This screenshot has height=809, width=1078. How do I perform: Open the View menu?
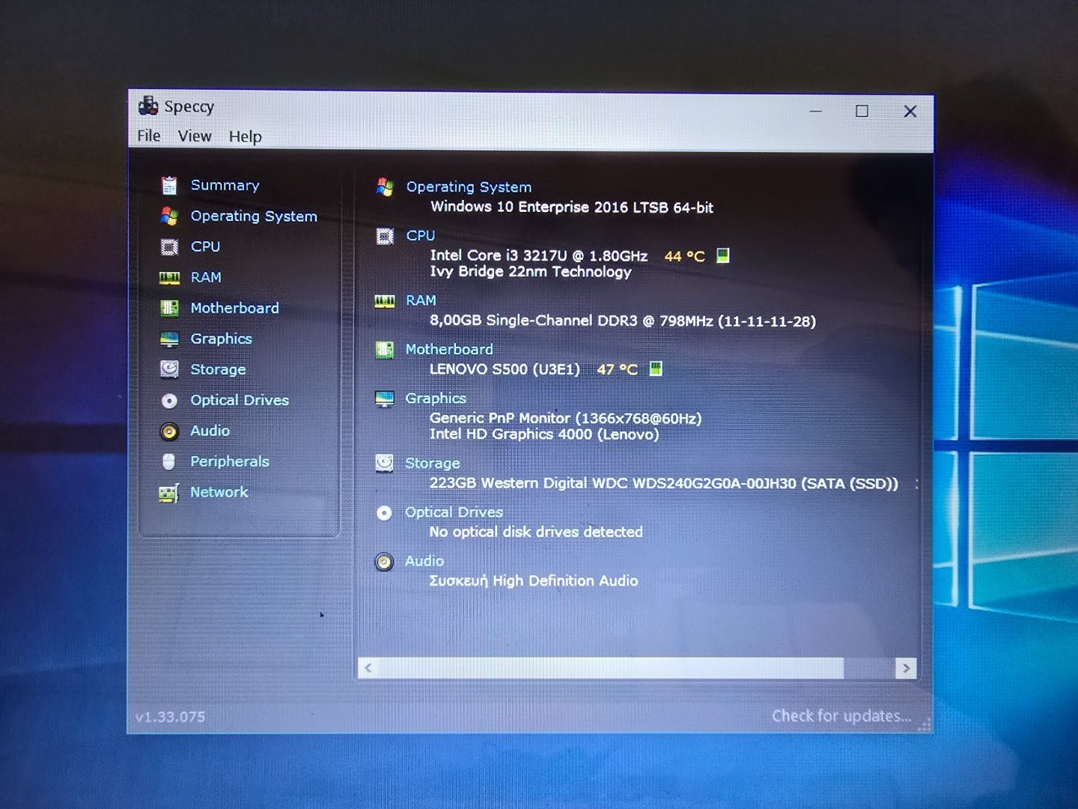pos(195,136)
